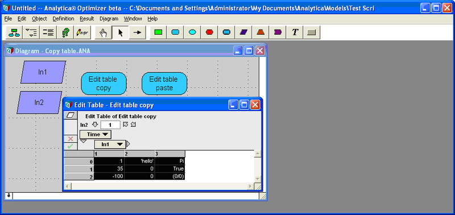Image resolution: width=455 pixels, height=215 pixels.
Task: Select the Edit table paste node
Action: click(x=164, y=84)
